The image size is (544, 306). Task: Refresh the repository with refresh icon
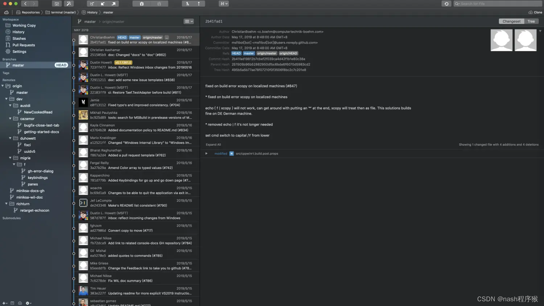coord(446,4)
